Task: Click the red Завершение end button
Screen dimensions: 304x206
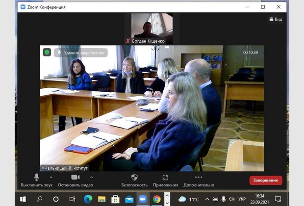Action: pos(266,180)
